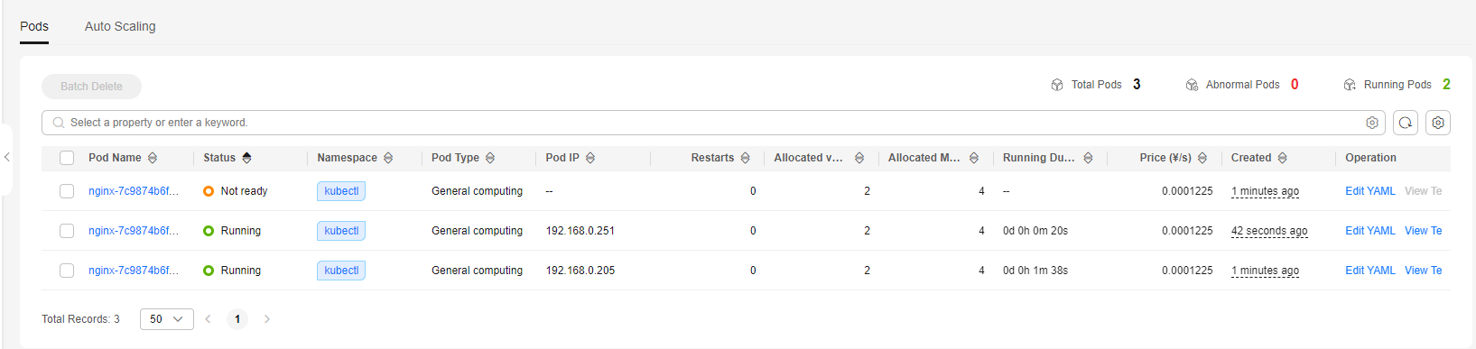The image size is (1476, 349).
Task: Click the gear icon inside search field
Action: (x=1372, y=123)
